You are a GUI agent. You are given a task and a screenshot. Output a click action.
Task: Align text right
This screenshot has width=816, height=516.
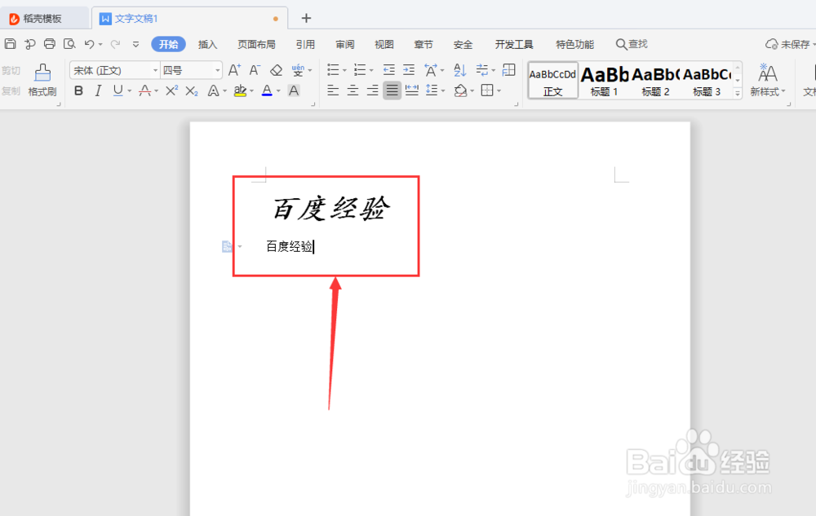[373, 91]
